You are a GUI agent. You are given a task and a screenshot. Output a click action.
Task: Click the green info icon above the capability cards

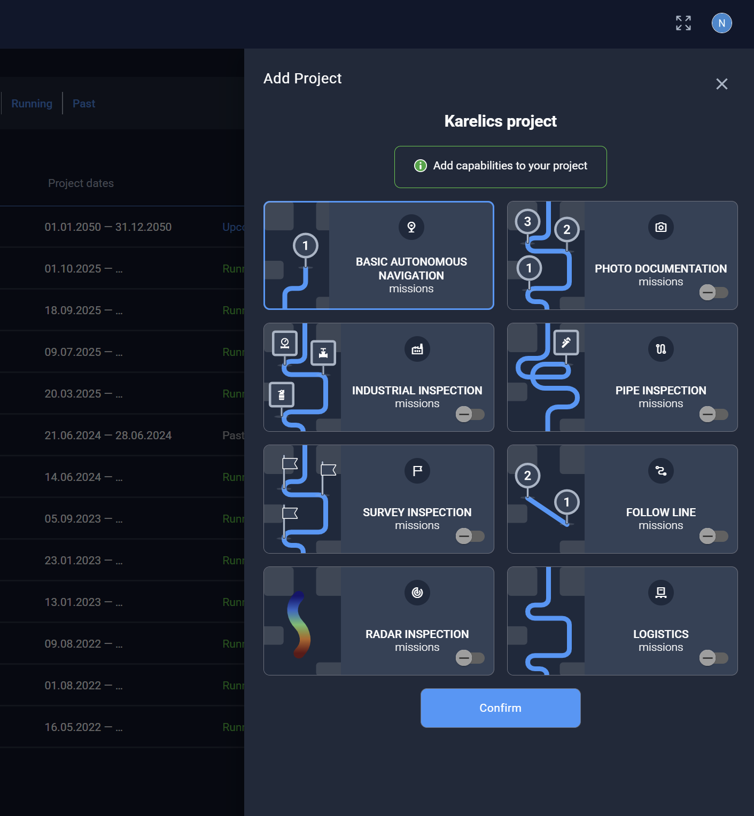click(x=420, y=166)
